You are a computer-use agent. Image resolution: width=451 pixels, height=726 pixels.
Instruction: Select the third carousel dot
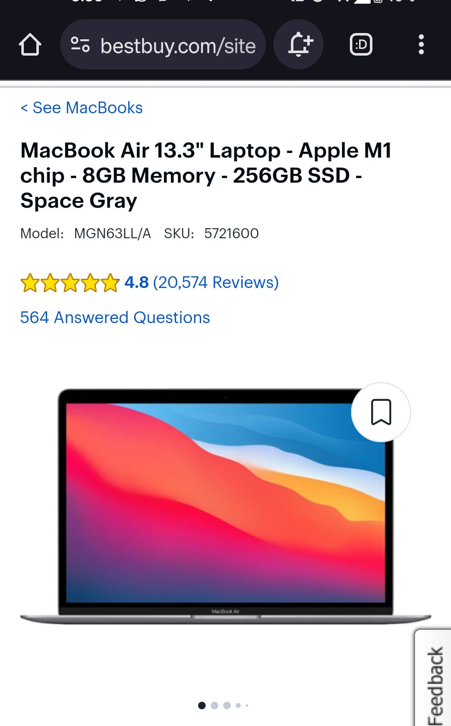click(x=227, y=706)
